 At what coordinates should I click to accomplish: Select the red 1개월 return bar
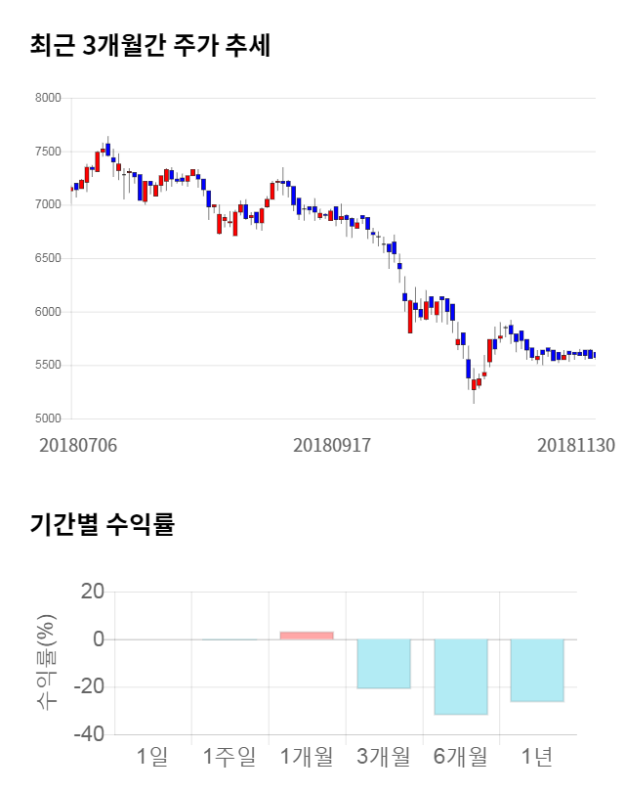(x=307, y=636)
